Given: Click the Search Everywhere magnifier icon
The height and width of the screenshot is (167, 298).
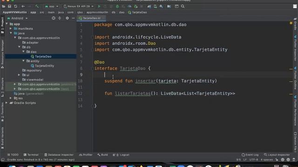Looking at the screenshot, I should (183, 6).
